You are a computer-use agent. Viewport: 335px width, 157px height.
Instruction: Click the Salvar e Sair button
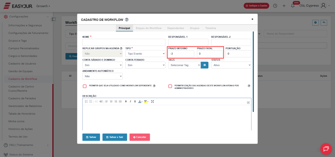pos(115,137)
